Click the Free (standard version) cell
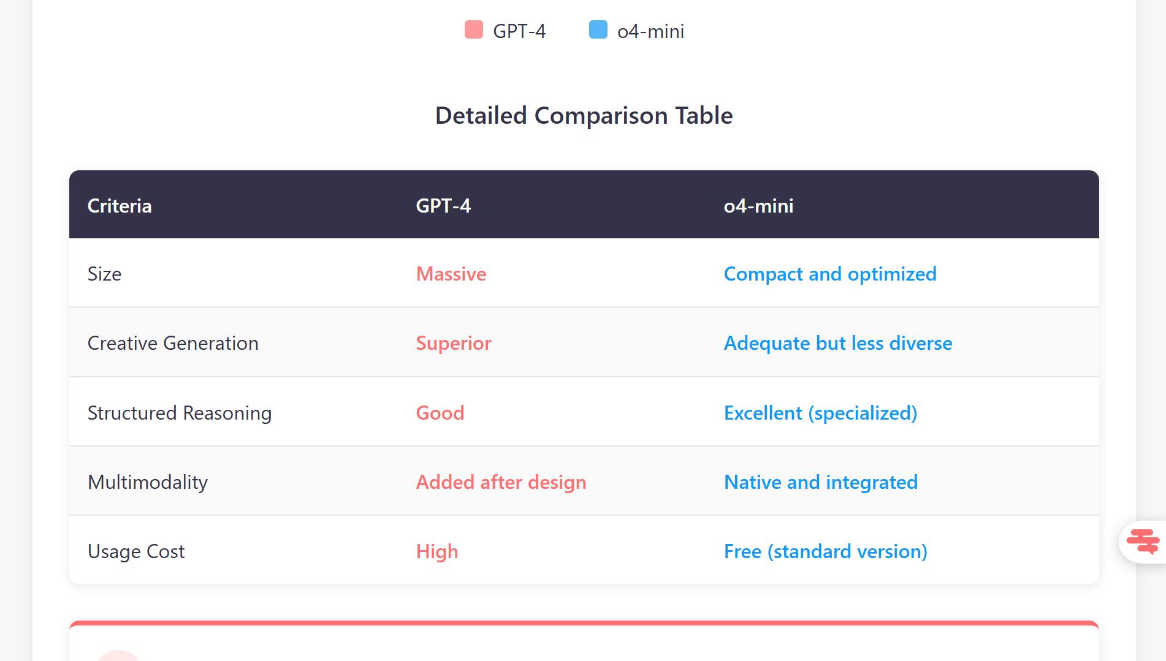 point(825,551)
